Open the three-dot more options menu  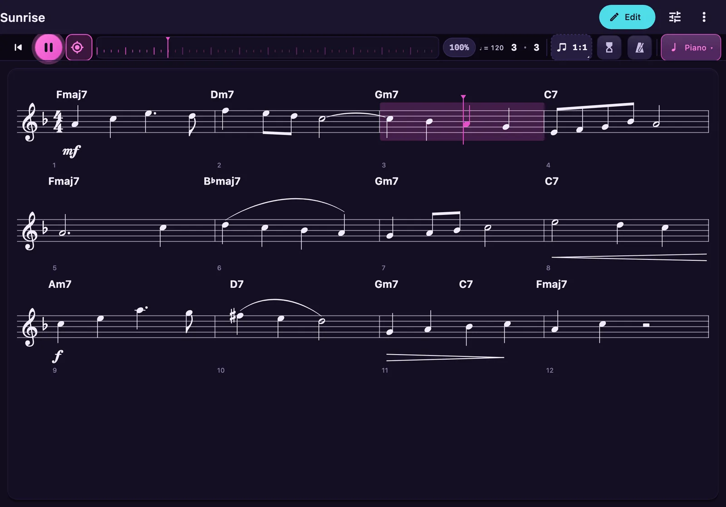click(704, 17)
